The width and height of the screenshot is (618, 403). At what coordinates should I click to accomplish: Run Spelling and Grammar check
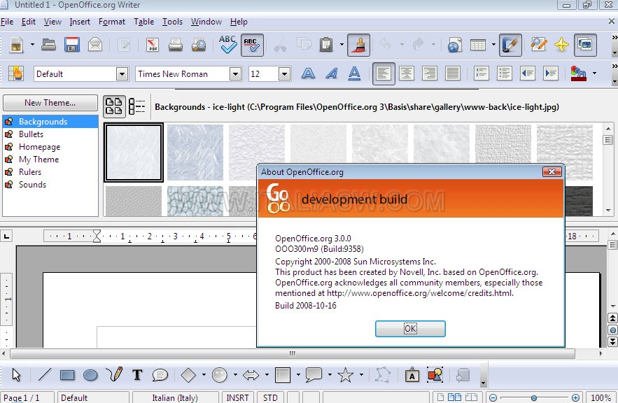click(227, 45)
